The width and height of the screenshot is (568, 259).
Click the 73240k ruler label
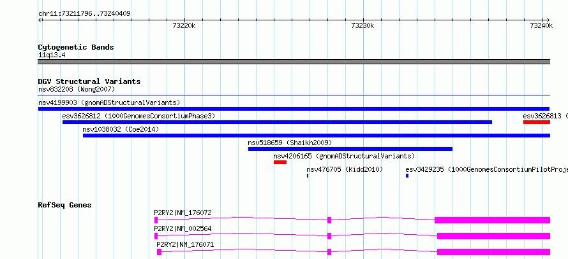pos(541,25)
